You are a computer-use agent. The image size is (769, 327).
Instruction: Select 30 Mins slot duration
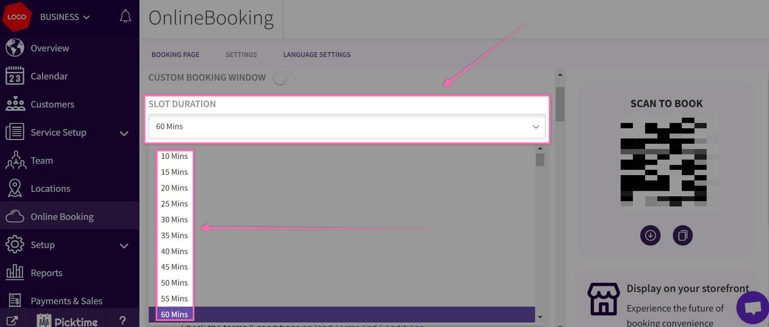click(174, 219)
